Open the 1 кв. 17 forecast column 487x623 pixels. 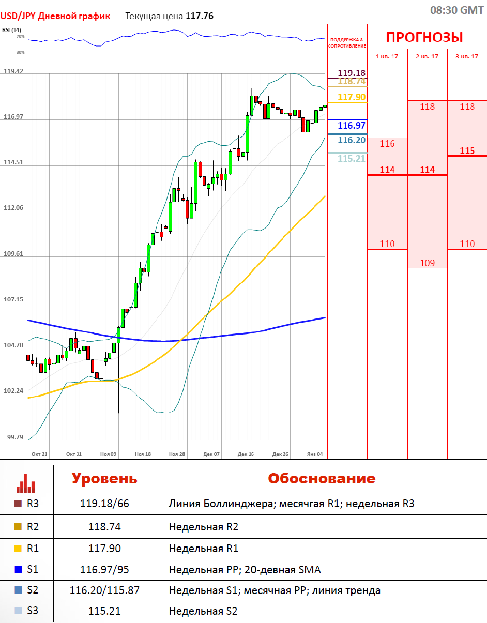[387, 56]
